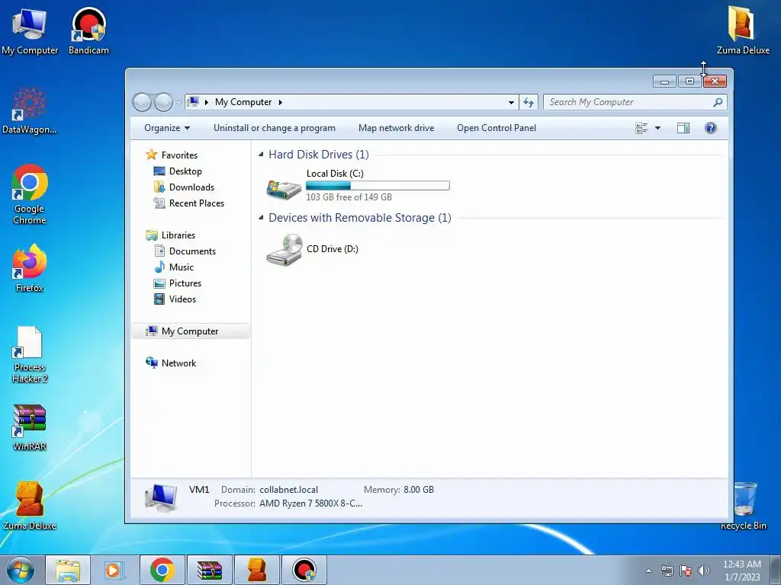Click the Bandicam taskbar icon

click(304, 570)
